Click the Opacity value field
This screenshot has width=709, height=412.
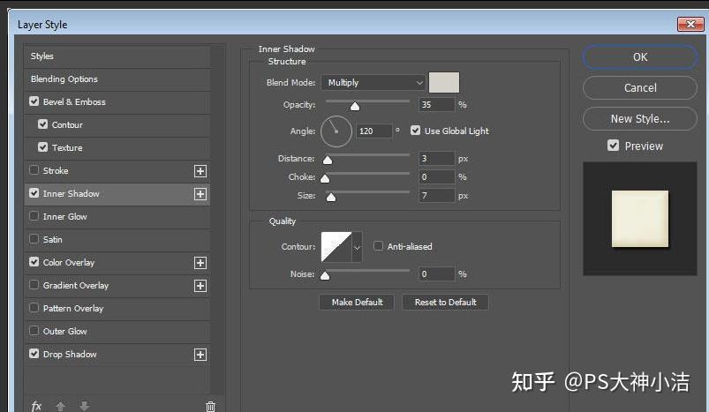tap(436, 105)
